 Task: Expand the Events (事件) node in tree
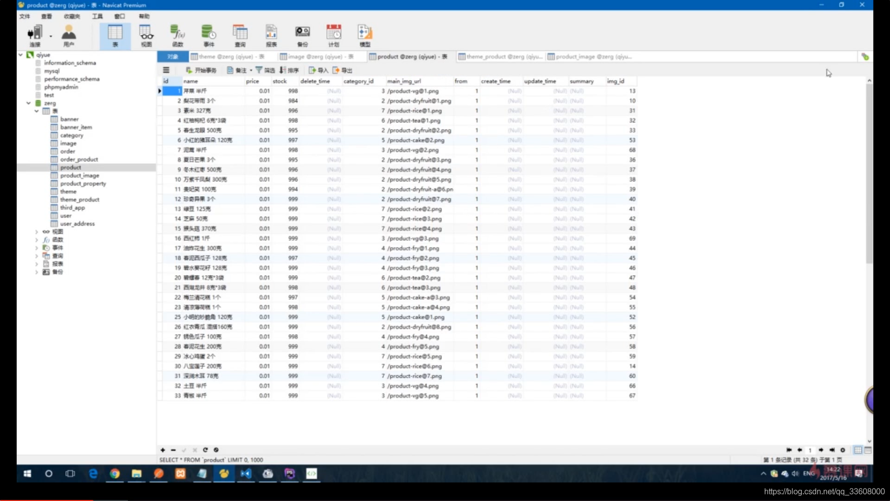pyautogui.click(x=37, y=248)
